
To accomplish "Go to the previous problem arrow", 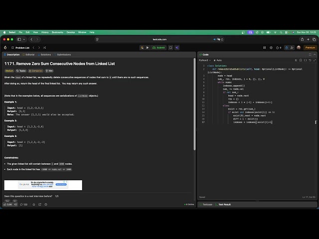I will coord(33,48).
